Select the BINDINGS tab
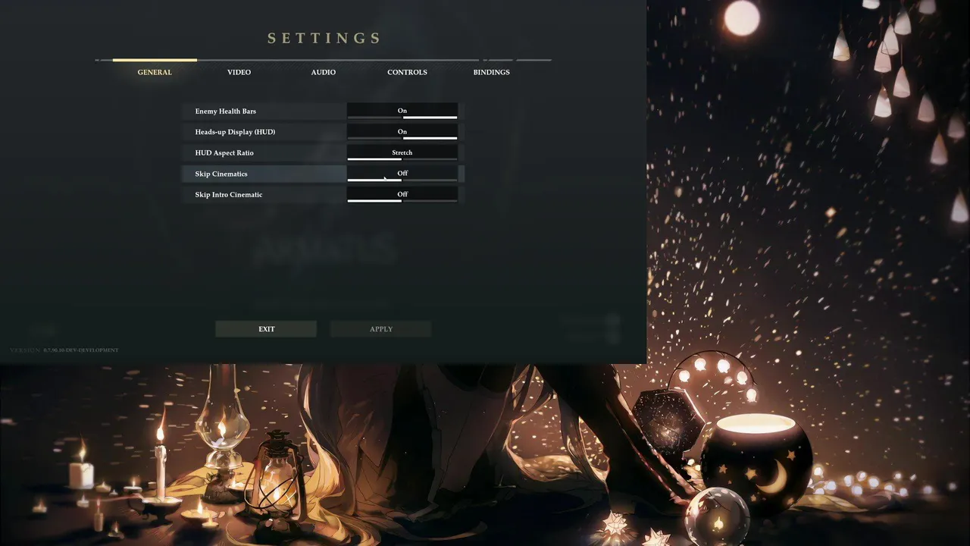 491,72
